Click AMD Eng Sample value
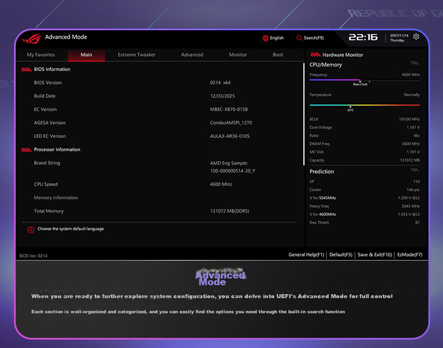The height and width of the screenshot is (348, 443). coord(233,167)
